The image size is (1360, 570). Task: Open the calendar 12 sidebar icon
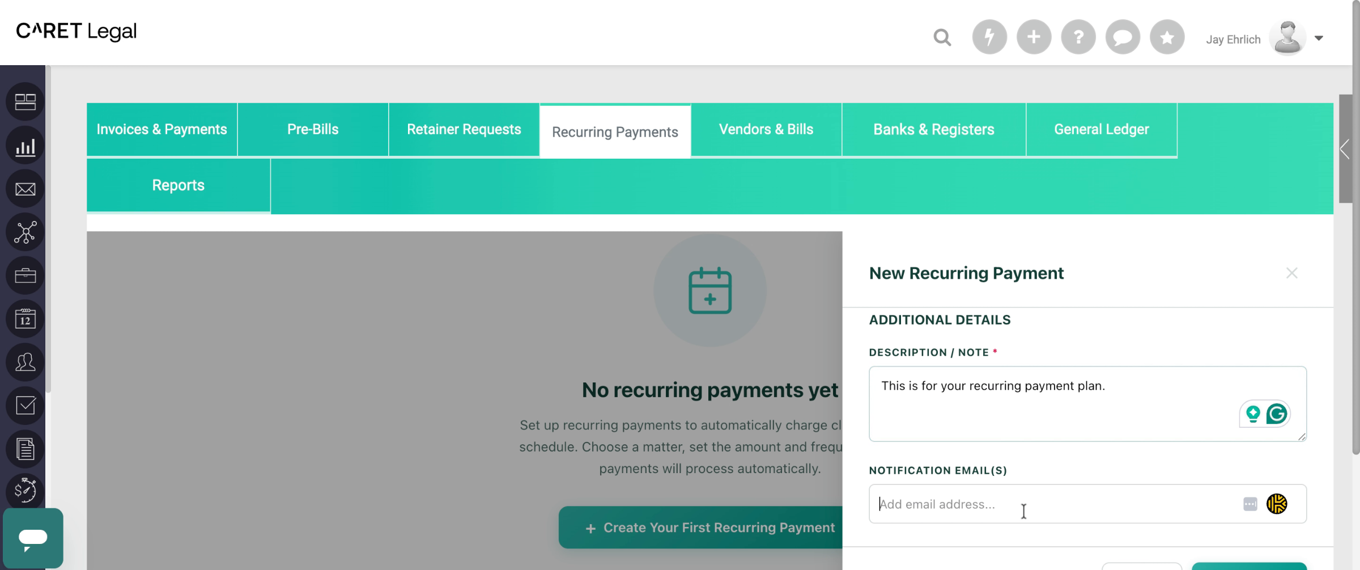point(25,319)
